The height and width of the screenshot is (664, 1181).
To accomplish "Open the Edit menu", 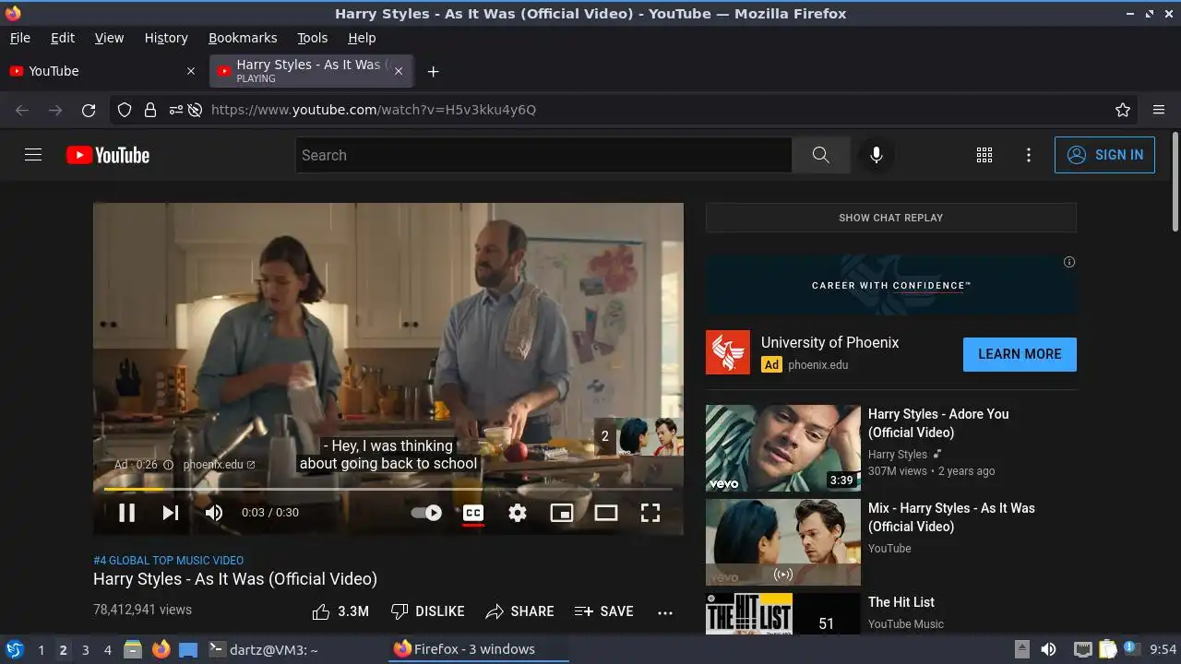I will coord(63,38).
